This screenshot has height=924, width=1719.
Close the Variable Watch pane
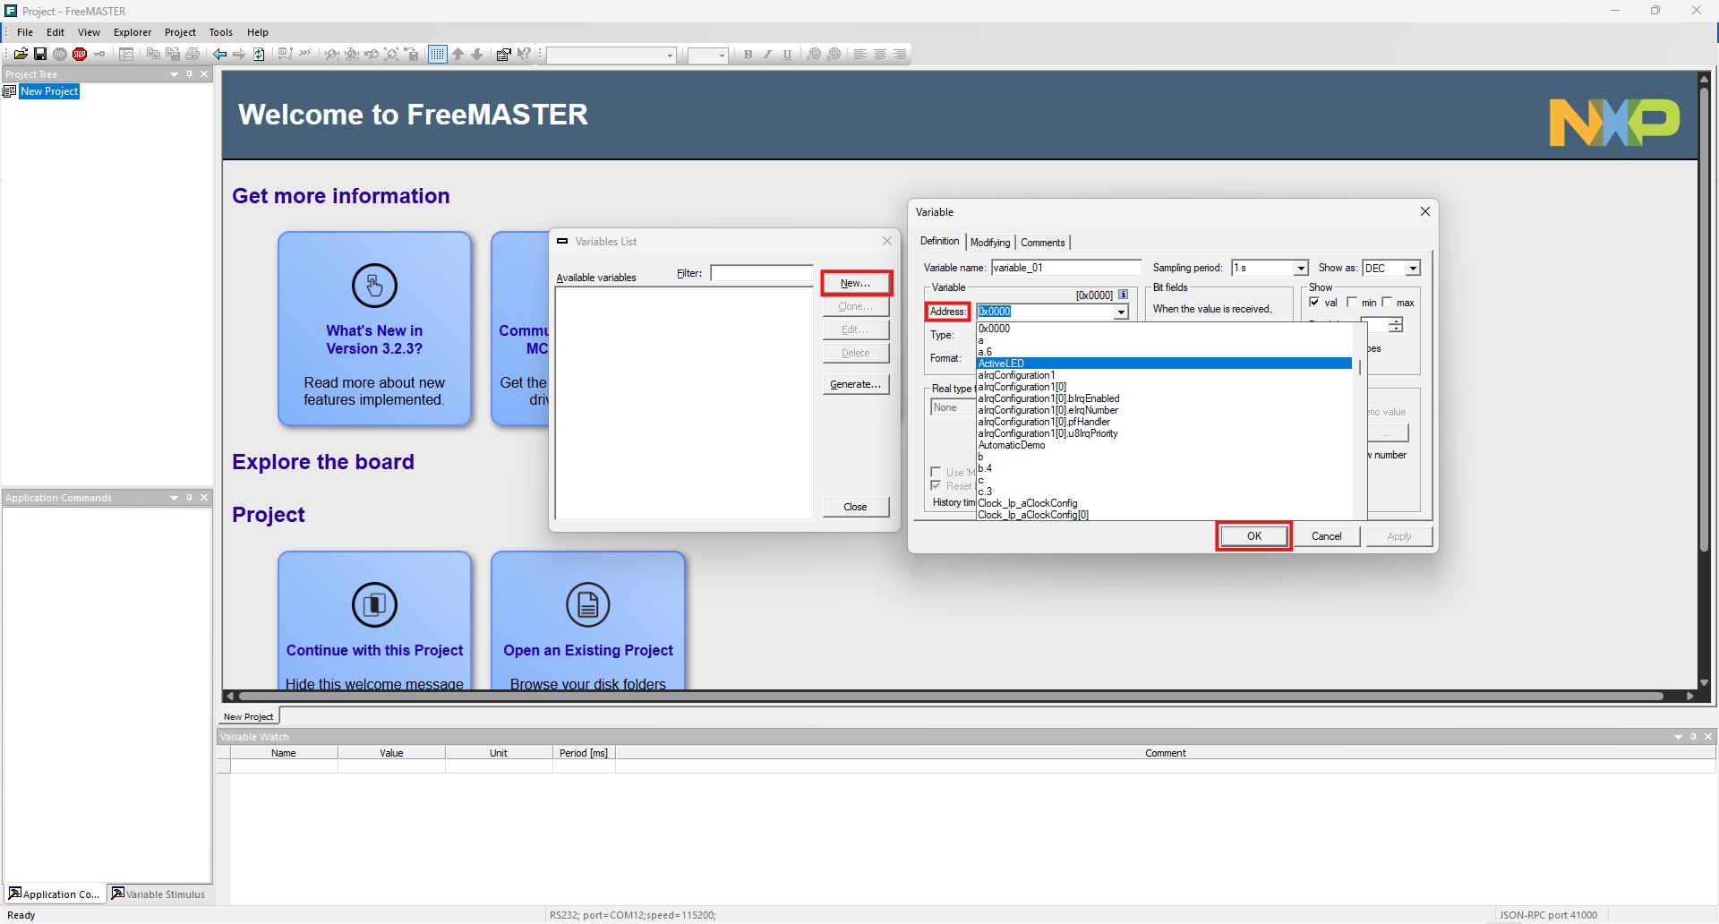tap(1708, 737)
